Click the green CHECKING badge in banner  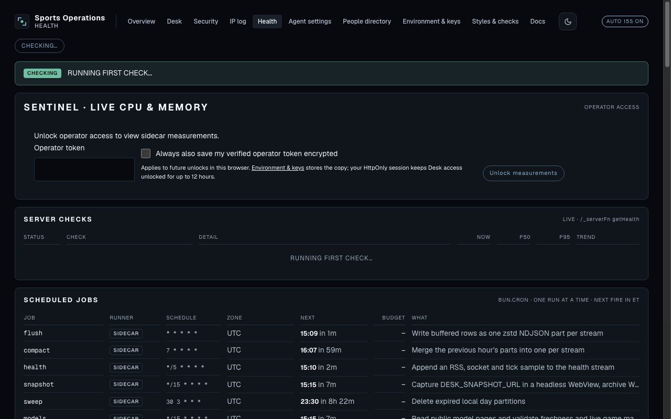[x=42, y=73]
